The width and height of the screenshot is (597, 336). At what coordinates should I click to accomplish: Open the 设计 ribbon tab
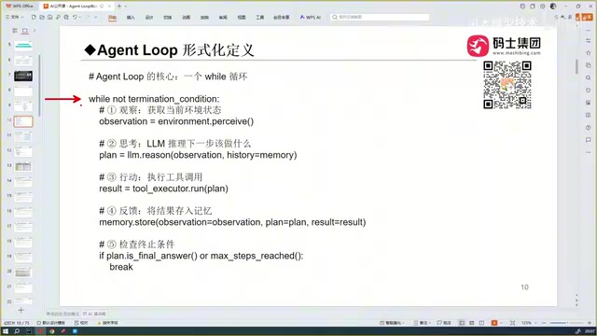tap(149, 17)
